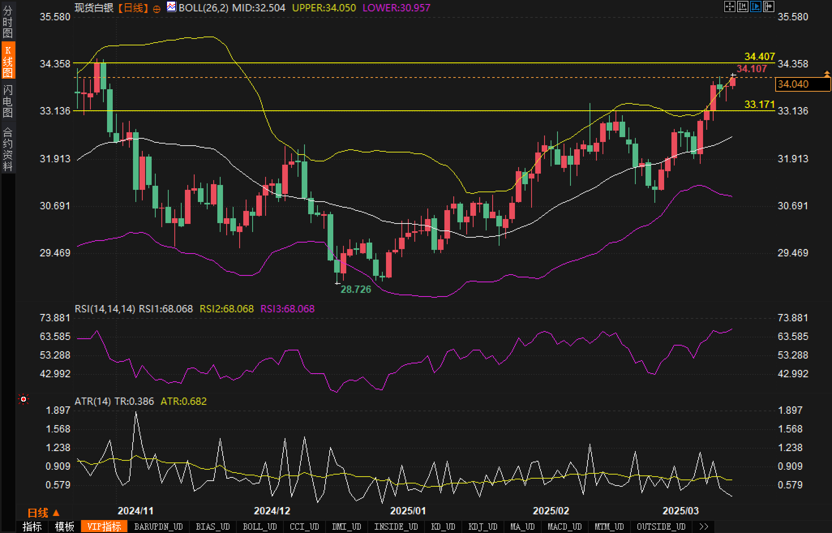Apply the KDJ_UD indicator
This screenshot has width=832, height=533.
click(483, 527)
